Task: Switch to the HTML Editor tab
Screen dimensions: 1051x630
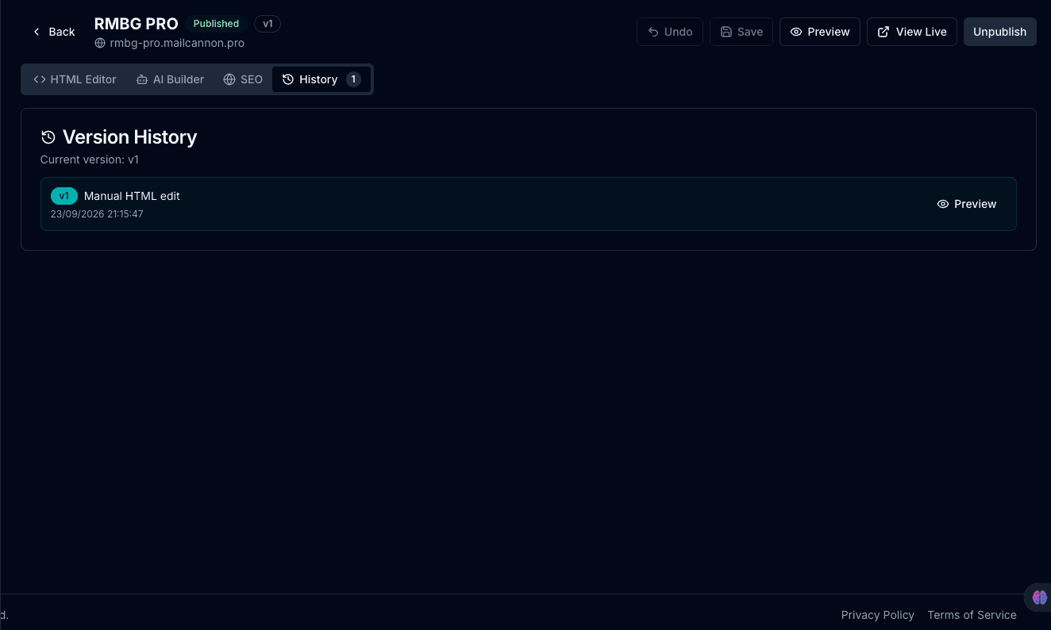Action: (75, 79)
